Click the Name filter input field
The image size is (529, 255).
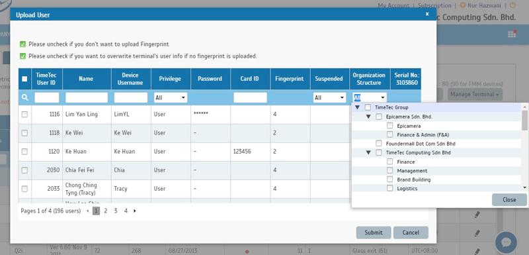pos(87,97)
